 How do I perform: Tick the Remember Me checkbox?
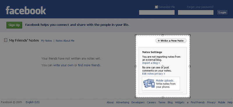156,7
